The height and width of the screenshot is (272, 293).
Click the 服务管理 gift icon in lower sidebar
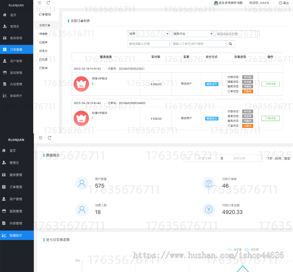point(4,175)
